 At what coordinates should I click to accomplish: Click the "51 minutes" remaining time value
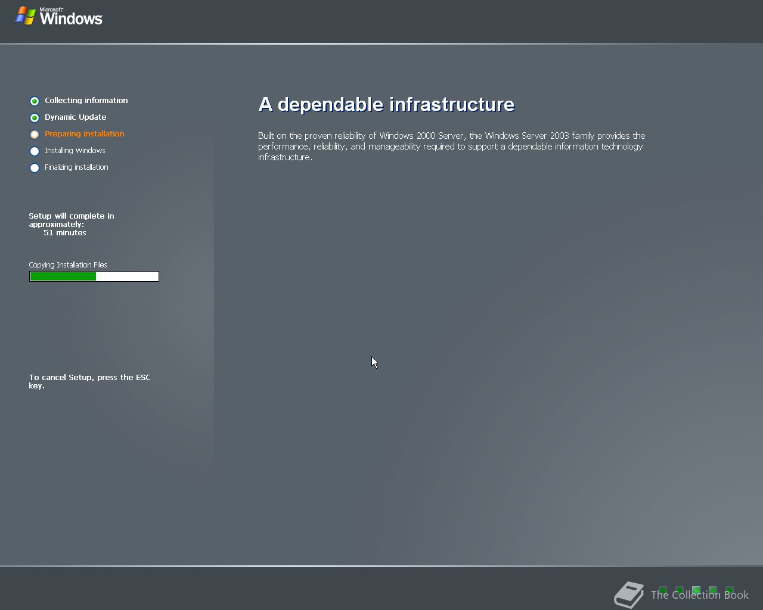click(65, 233)
